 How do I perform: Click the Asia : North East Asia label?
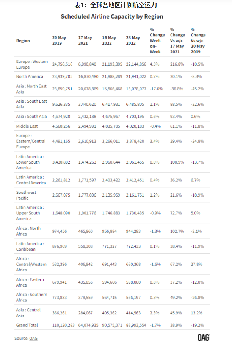coord(31,89)
